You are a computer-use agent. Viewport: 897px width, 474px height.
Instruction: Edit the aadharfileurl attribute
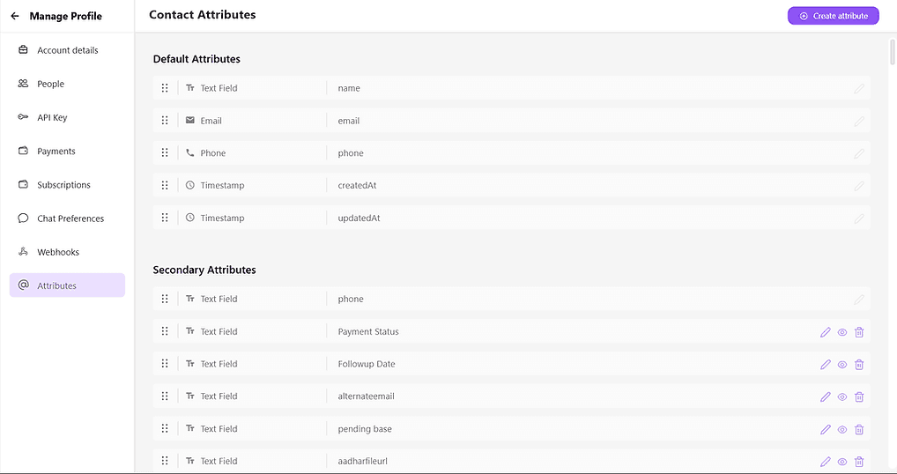825,462
